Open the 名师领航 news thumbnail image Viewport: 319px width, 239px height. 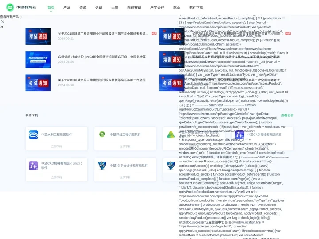(x=38, y=60)
